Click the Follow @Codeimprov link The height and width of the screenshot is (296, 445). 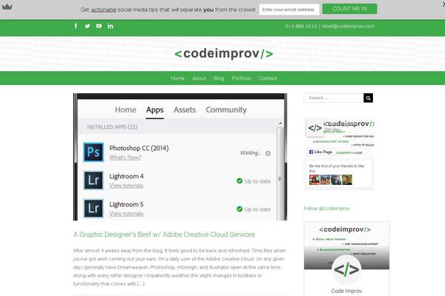click(x=326, y=209)
